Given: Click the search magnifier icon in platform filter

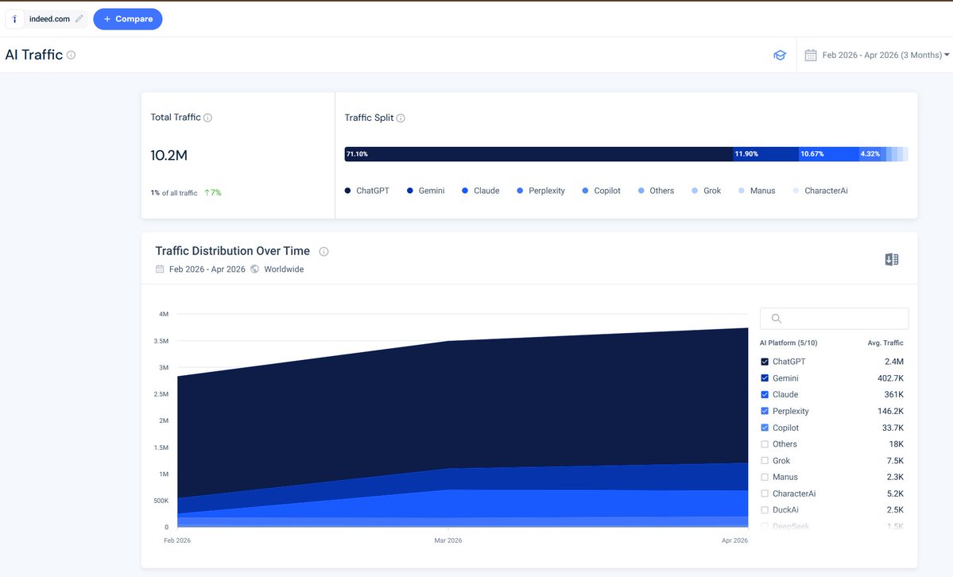Looking at the screenshot, I should tap(776, 319).
